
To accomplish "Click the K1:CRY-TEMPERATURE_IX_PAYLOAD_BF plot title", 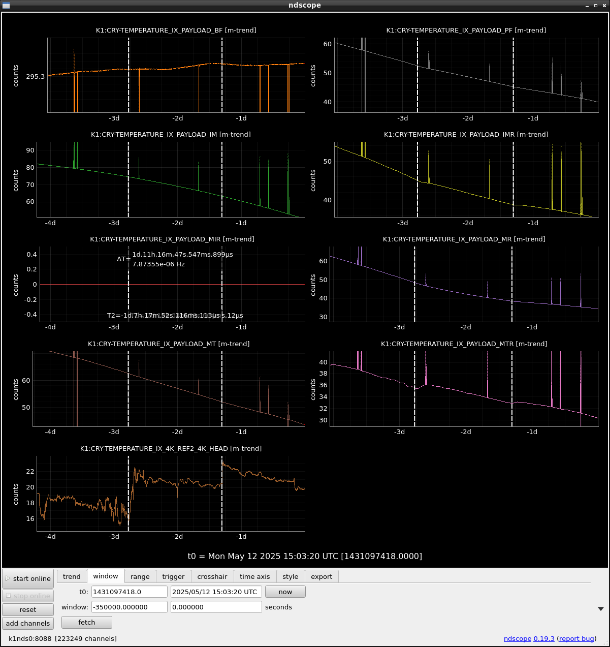I will click(x=176, y=30).
